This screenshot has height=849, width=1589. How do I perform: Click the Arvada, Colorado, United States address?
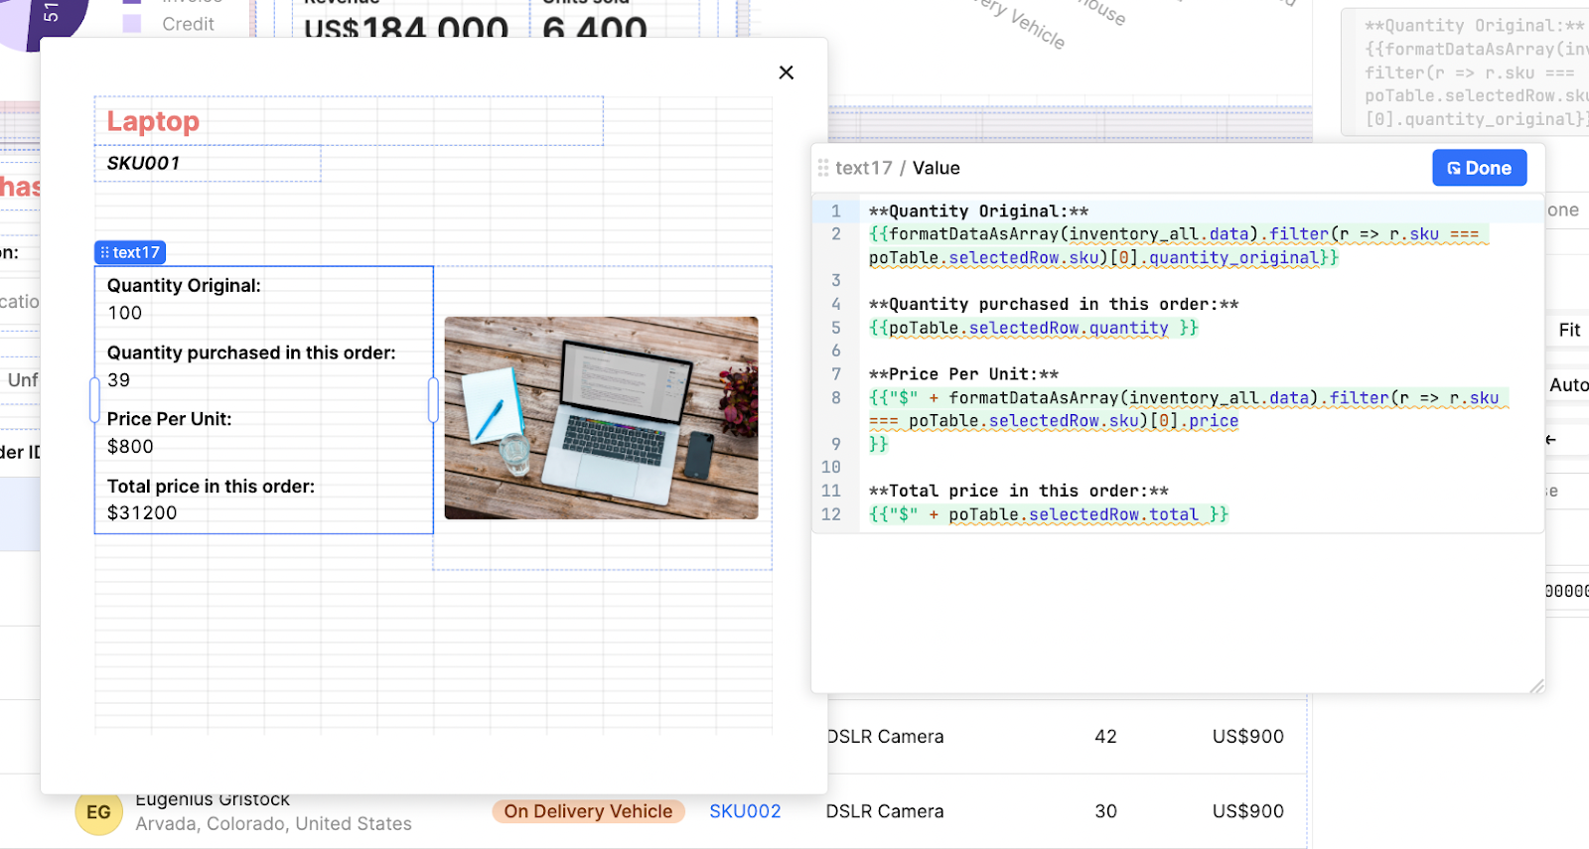(x=273, y=824)
